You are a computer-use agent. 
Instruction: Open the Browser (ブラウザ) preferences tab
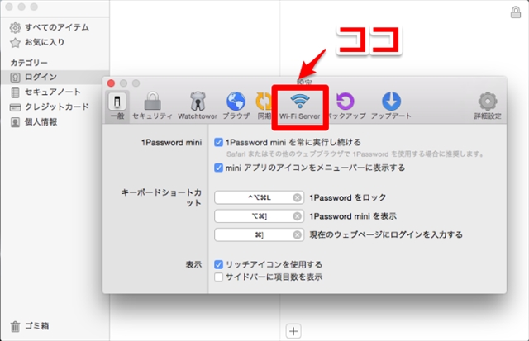tap(236, 107)
